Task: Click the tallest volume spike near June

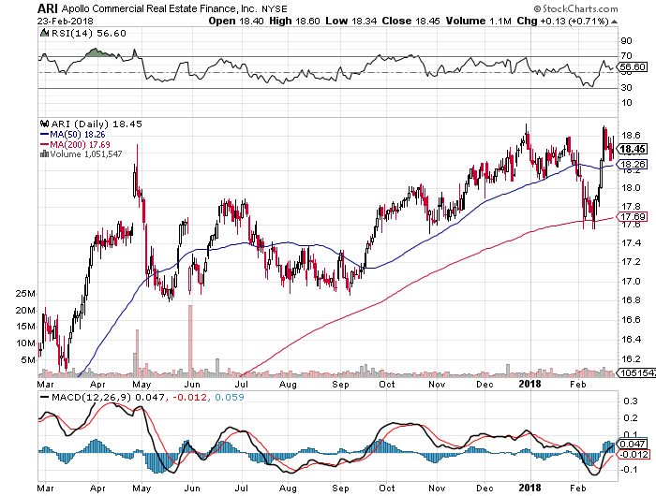Action: [190, 341]
